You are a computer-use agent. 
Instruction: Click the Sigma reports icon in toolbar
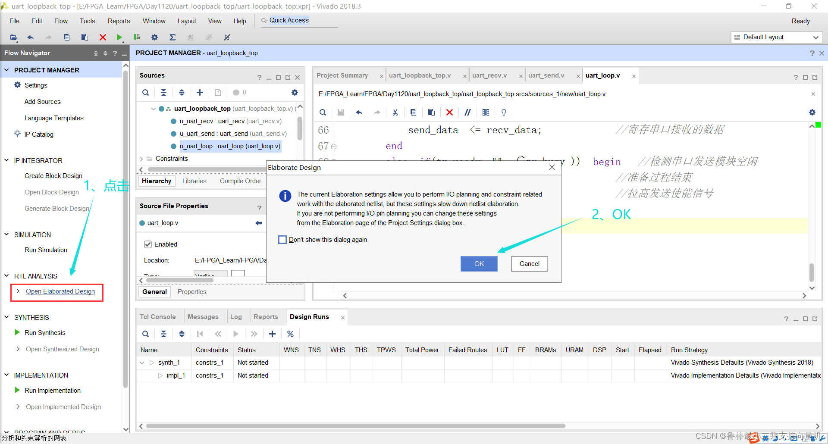(172, 38)
